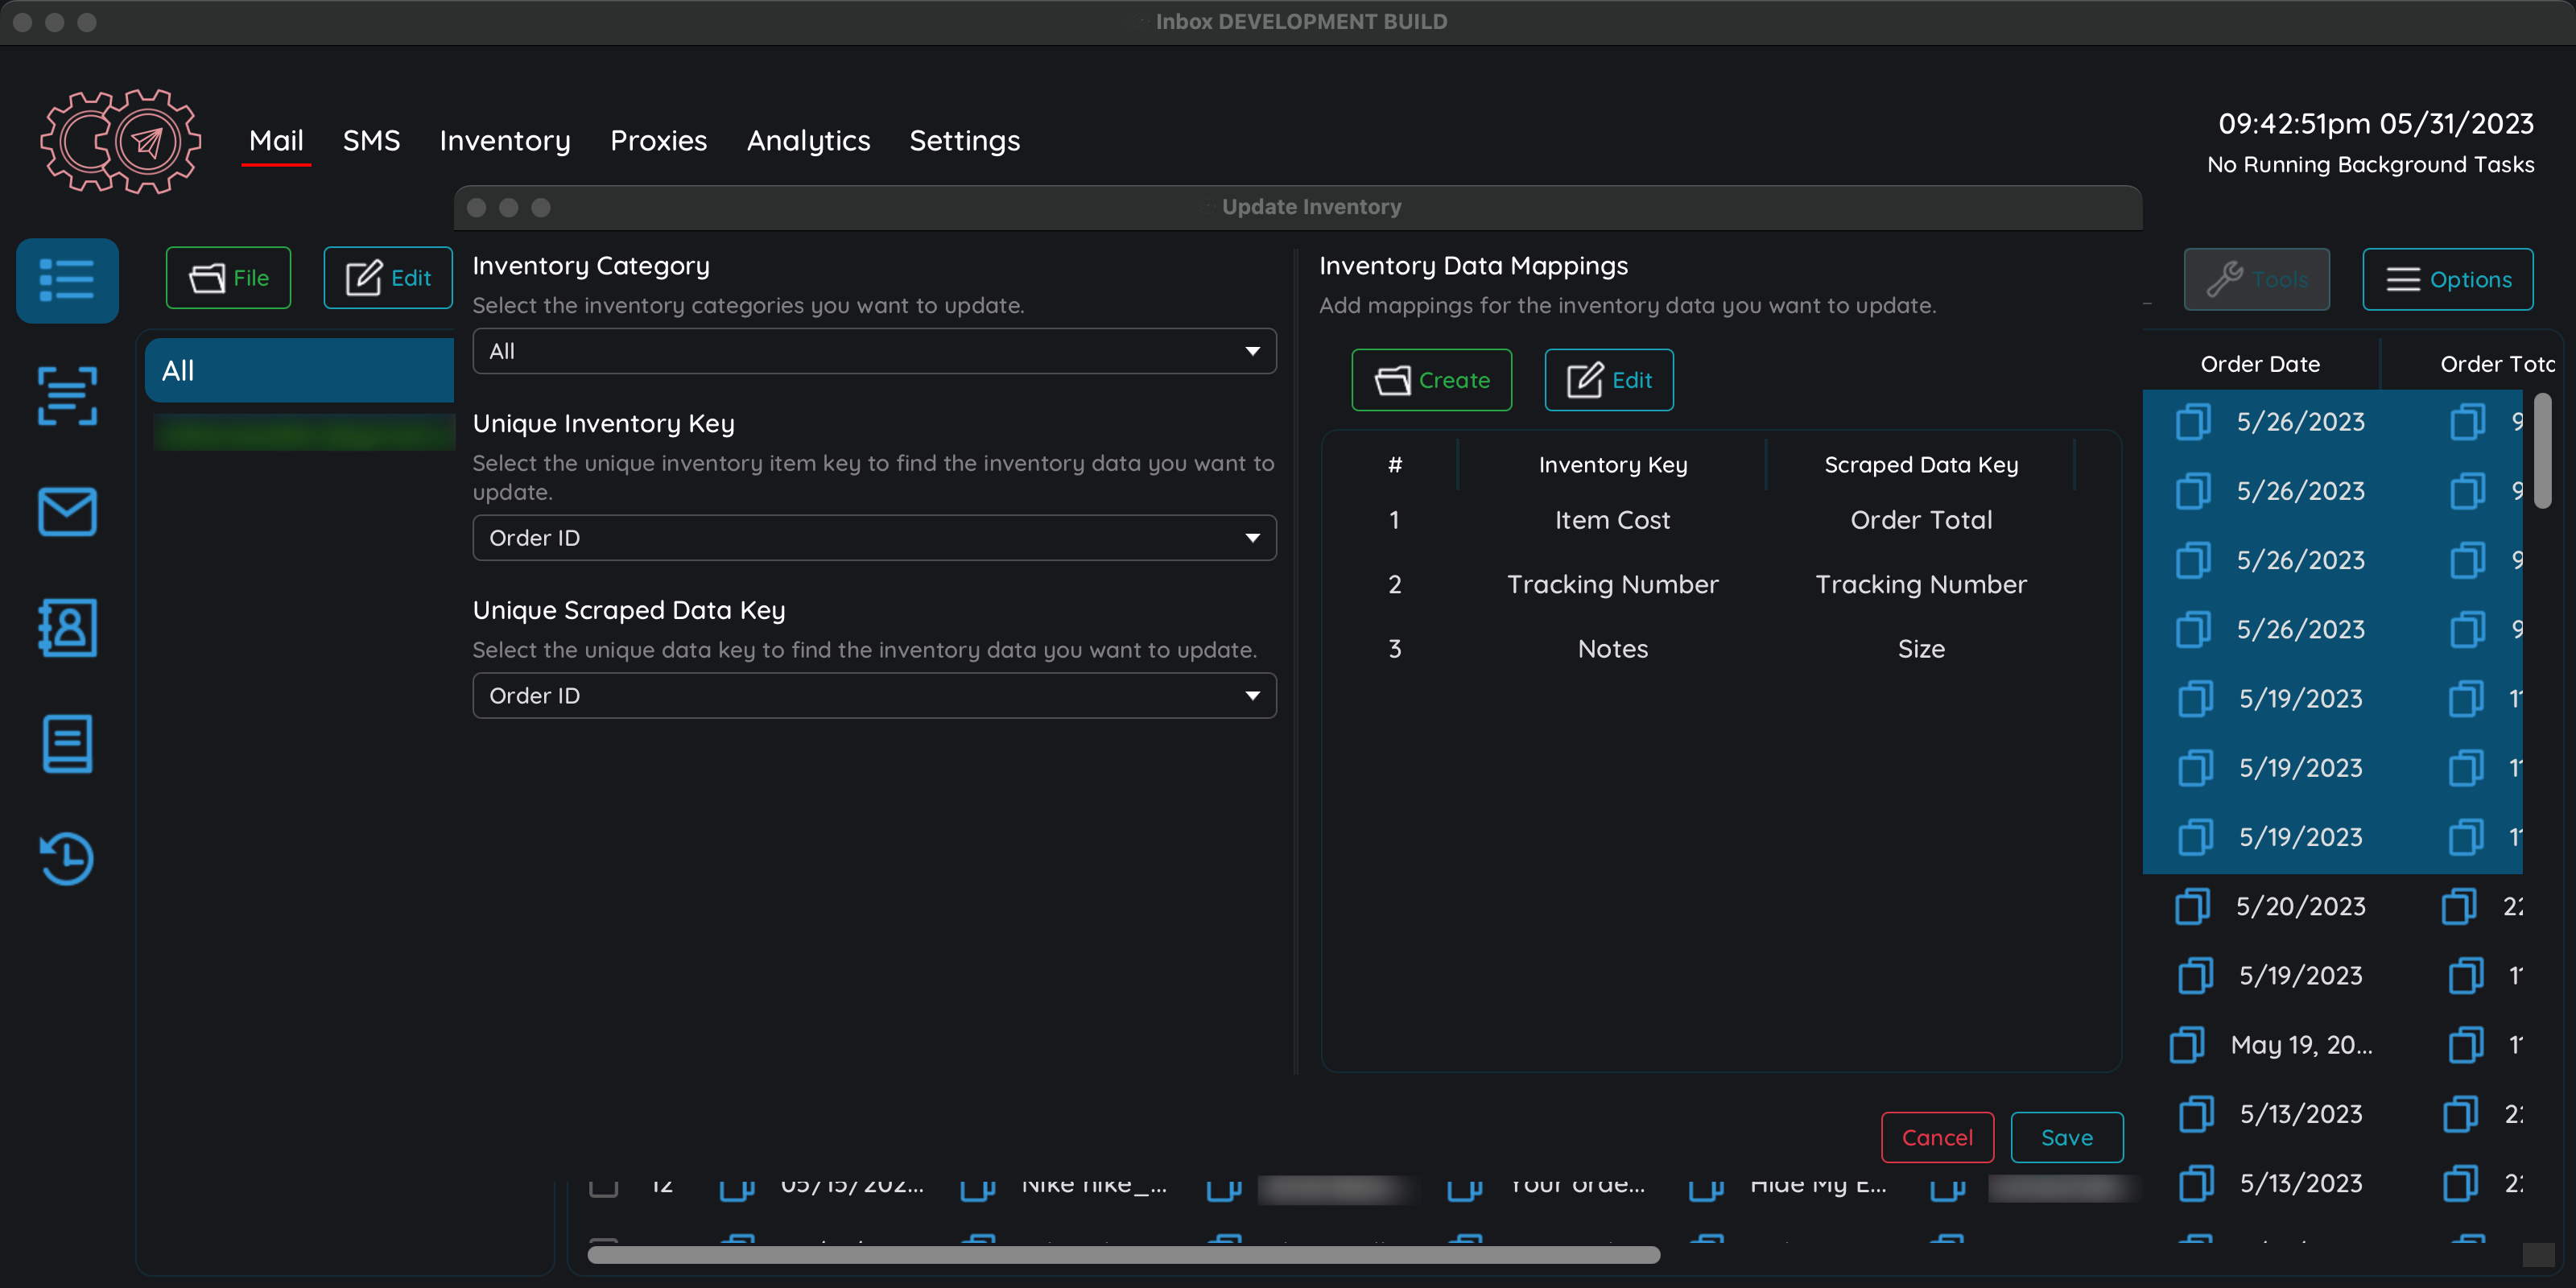Open the Options button
This screenshot has height=1288, width=2576.
(2447, 280)
